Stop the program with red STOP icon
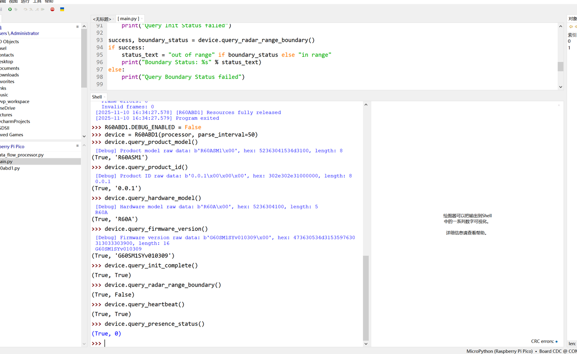 (52, 9)
